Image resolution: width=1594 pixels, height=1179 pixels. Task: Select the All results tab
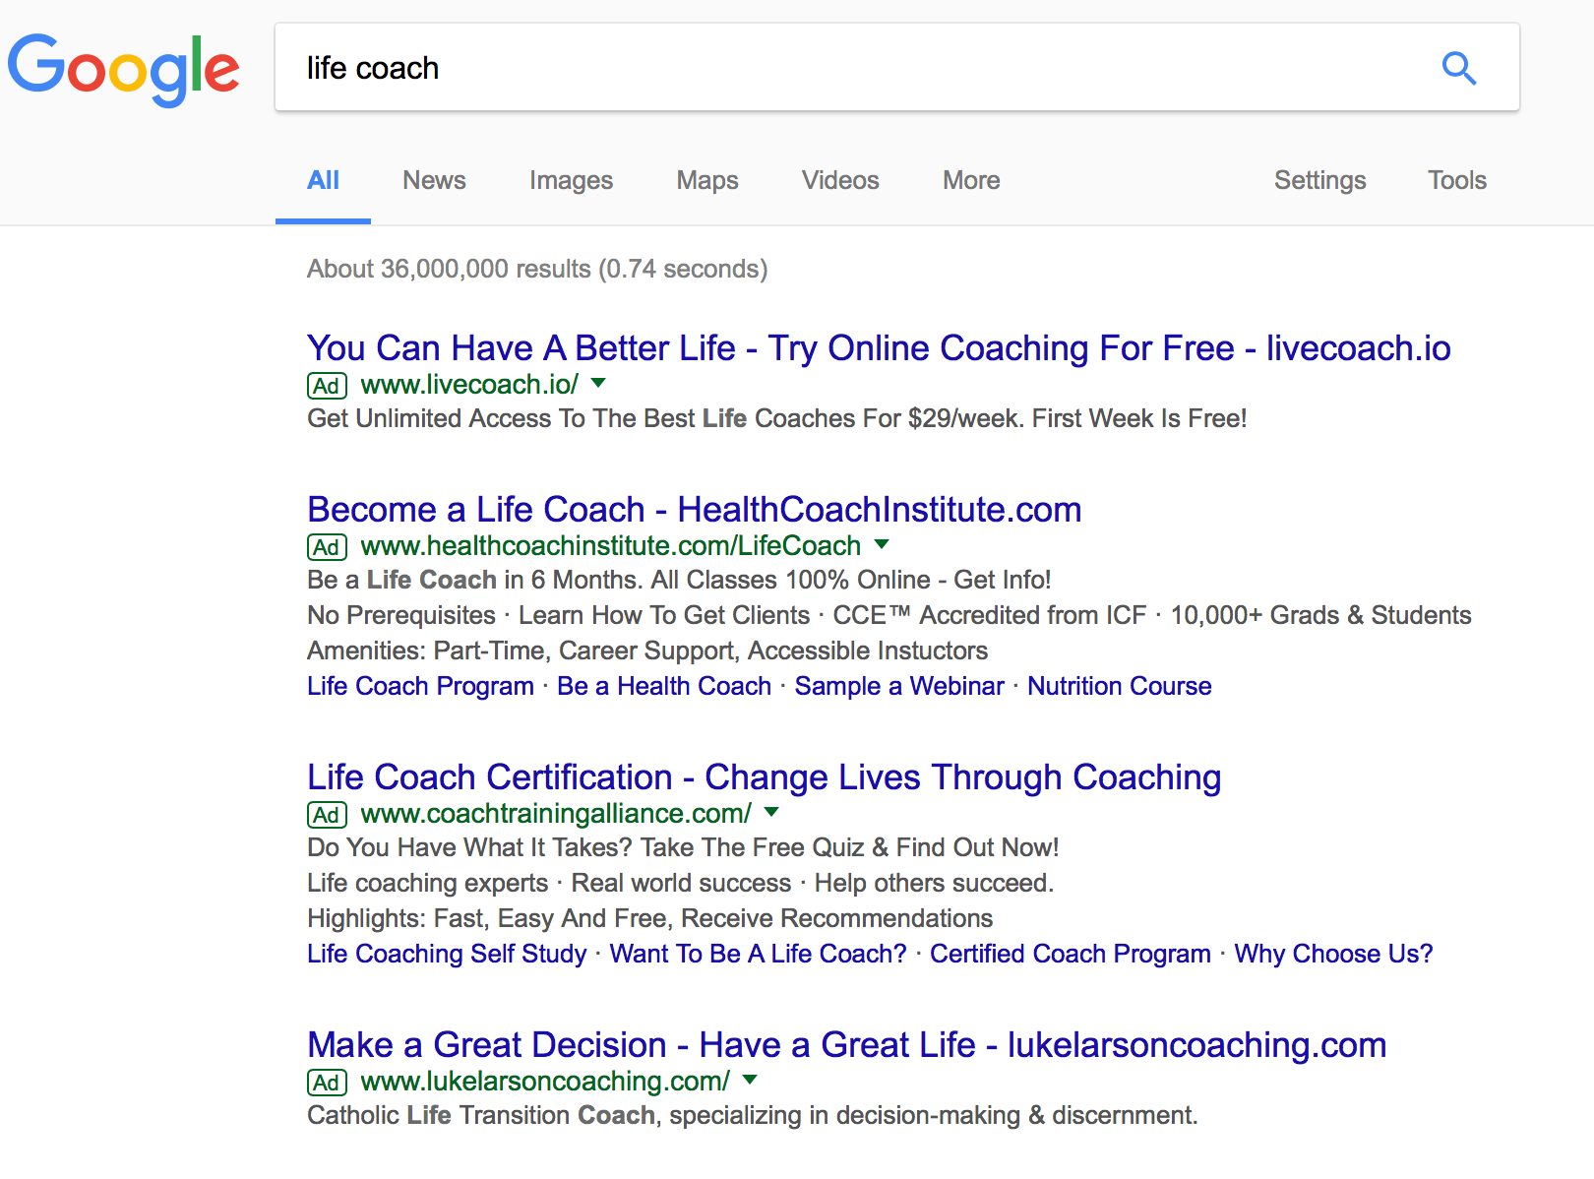click(x=323, y=180)
